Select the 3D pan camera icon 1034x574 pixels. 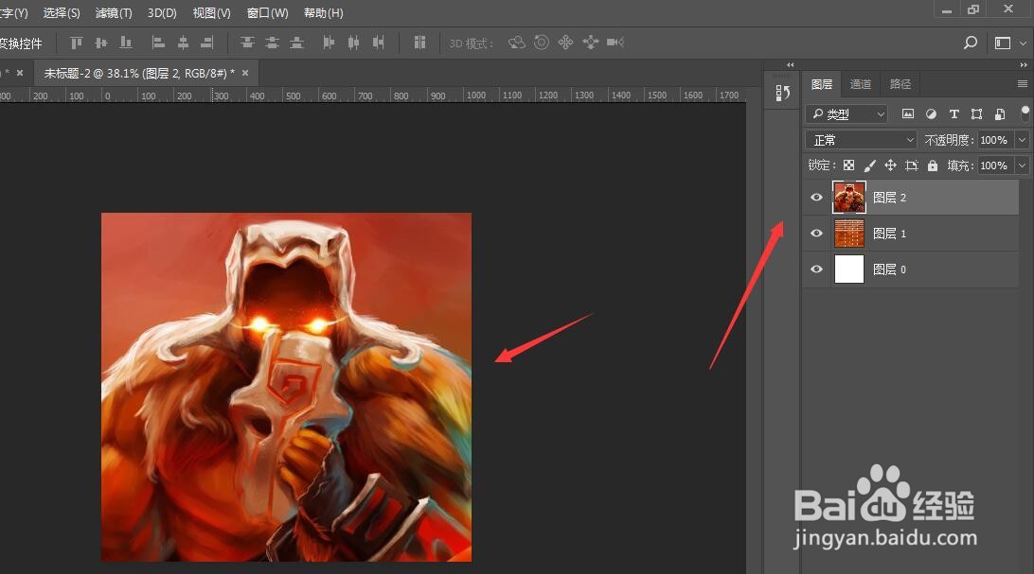tap(566, 43)
